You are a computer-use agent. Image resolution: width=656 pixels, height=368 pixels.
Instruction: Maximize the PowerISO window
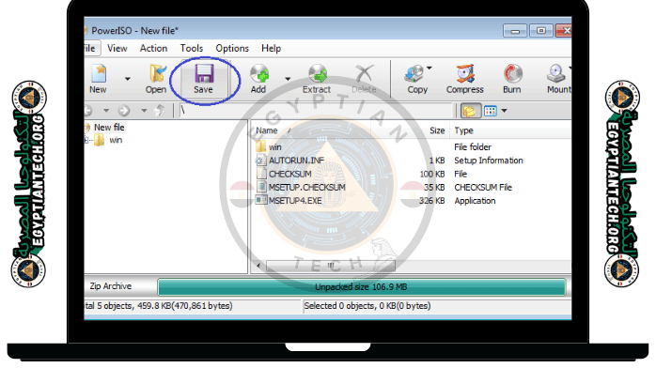tap(541, 30)
